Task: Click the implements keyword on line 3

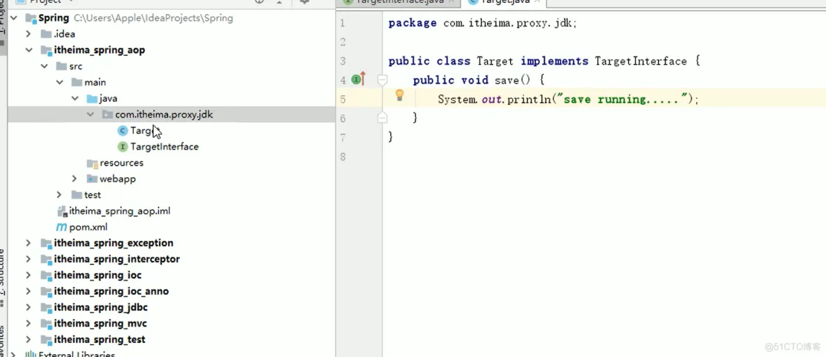Action: (x=554, y=61)
